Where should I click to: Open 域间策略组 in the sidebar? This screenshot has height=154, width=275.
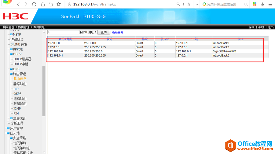(21, 148)
